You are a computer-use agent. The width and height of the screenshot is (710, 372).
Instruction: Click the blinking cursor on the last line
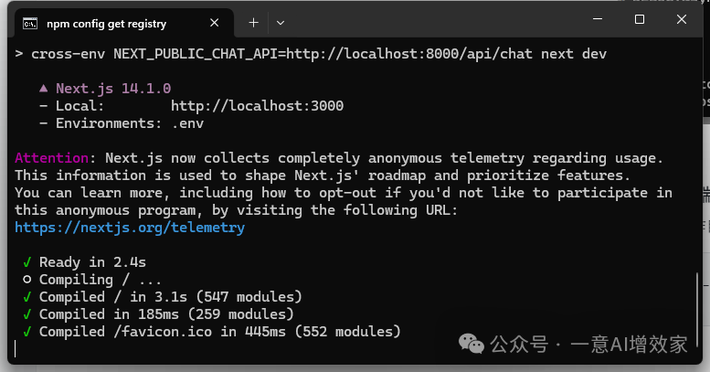pos(16,349)
